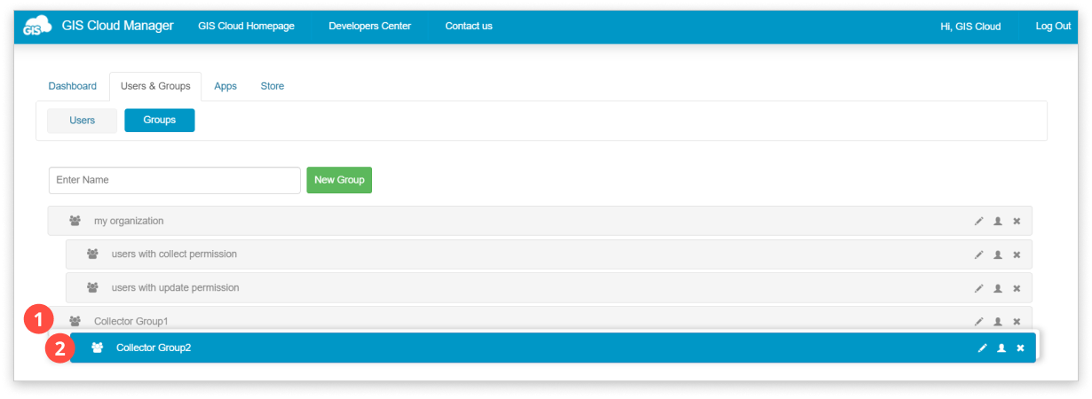This screenshot has width=1092, height=399.
Task: Remove users with update permission group
Action: click(1017, 288)
